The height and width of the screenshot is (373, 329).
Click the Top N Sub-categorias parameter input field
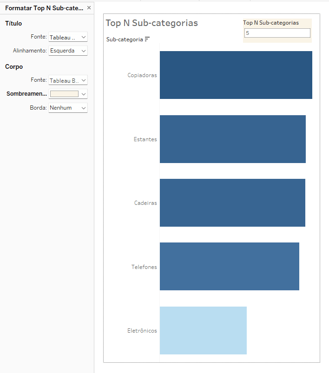(277, 33)
